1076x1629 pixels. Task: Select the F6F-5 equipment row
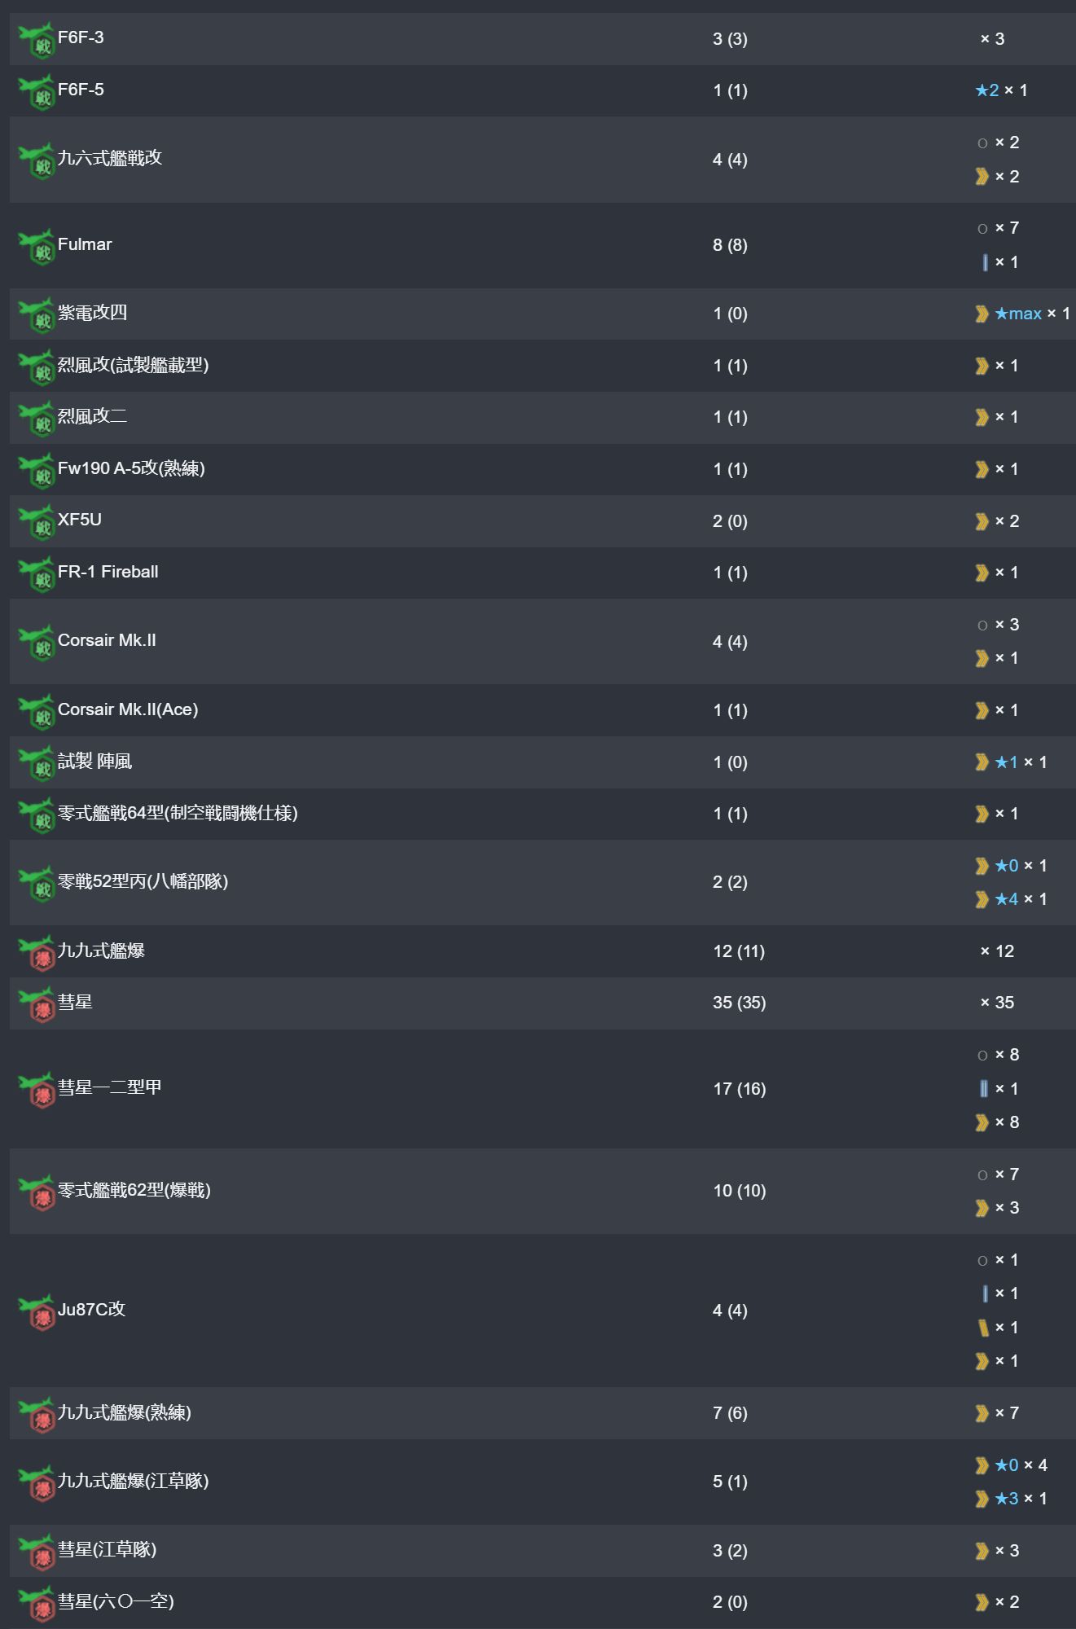(542, 90)
